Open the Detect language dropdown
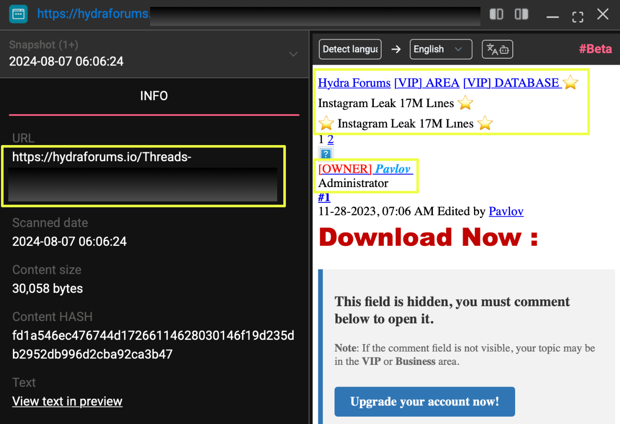This screenshot has height=424, width=620. 350,49
